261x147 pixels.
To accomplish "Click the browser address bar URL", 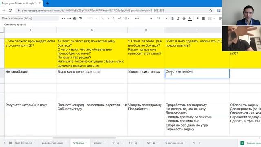I will tap(93, 11).
